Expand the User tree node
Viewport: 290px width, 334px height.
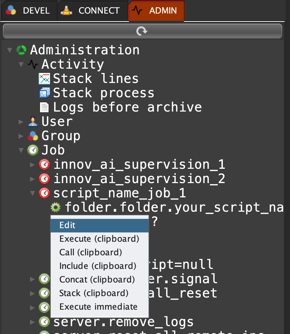pyautogui.click(x=21, y=122)
